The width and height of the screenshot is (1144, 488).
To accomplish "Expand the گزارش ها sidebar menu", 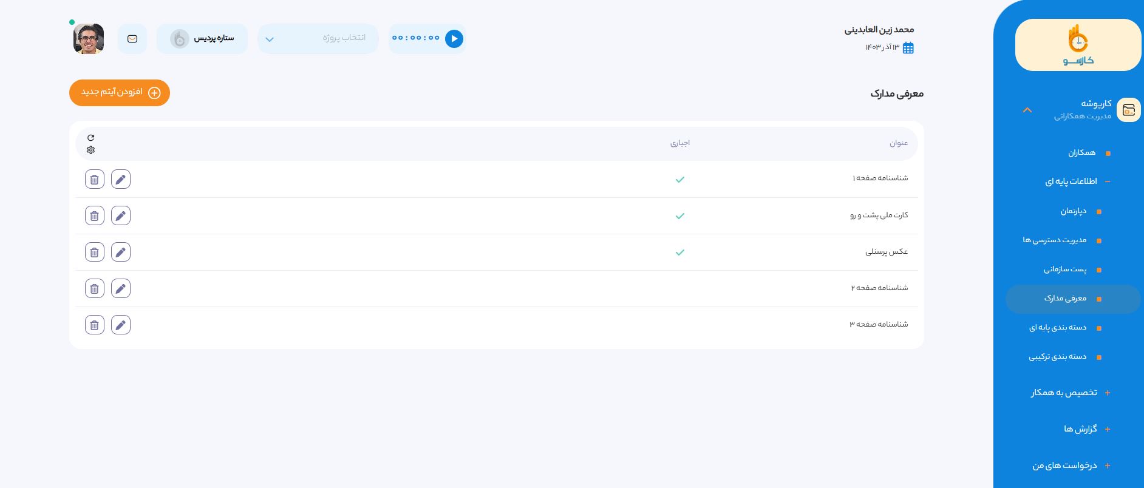I will [1080, 429].
